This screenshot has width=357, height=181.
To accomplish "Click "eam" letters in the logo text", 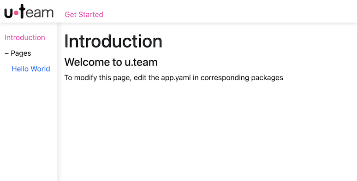I will click(40, 13).
